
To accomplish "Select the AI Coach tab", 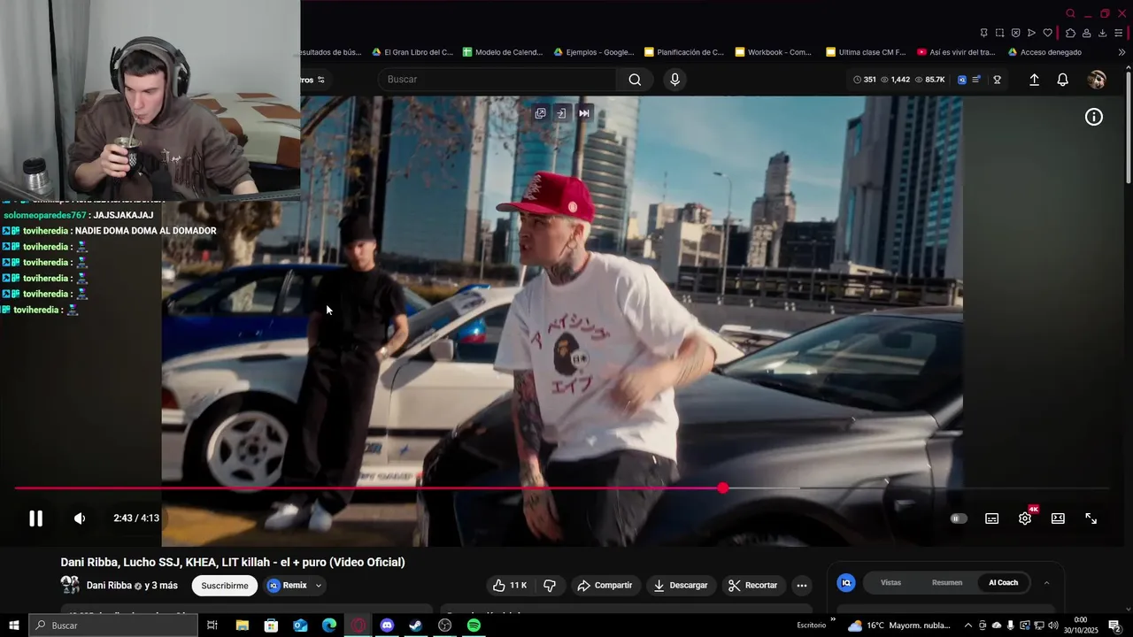I will point(1003,583).
